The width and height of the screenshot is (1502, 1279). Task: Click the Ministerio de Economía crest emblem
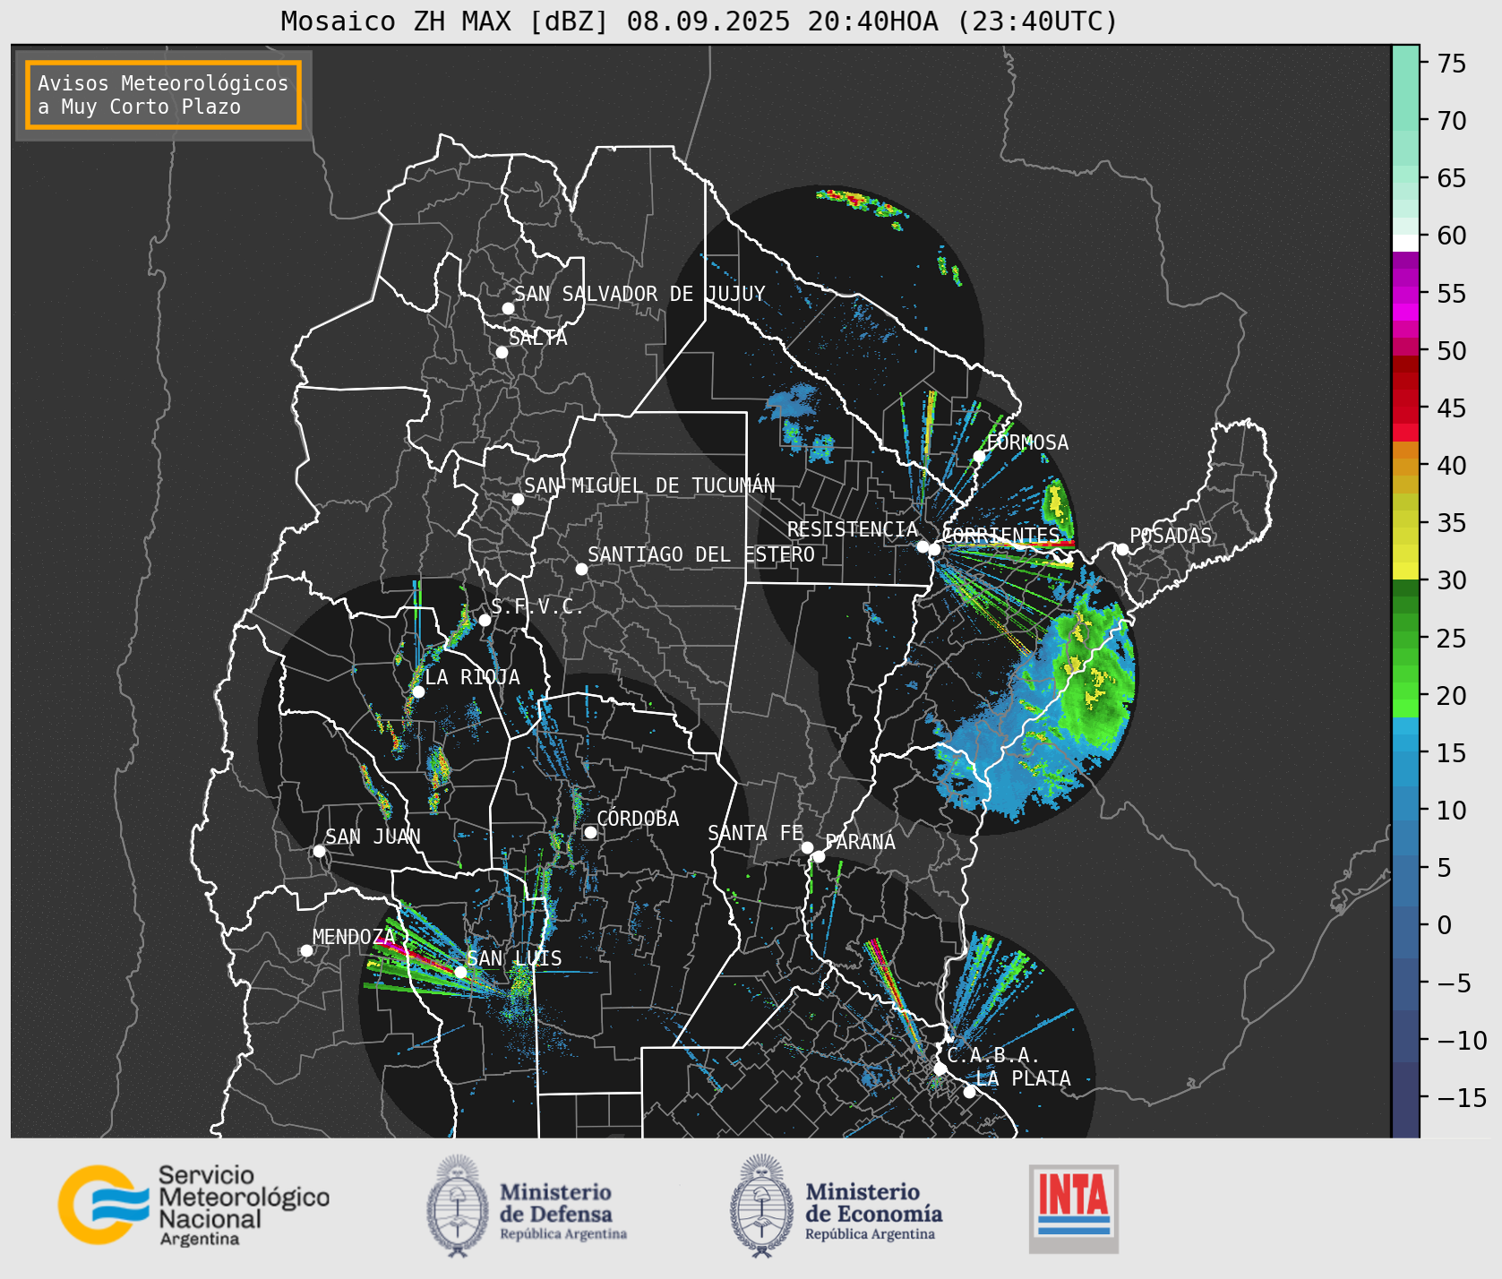tap(763, 1206)
